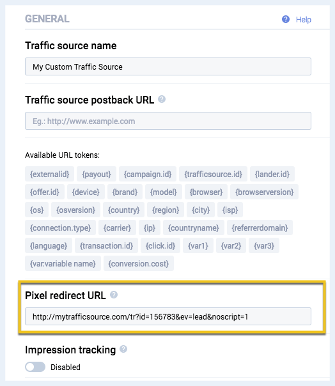
Task: Click the Impression tracking help icon
Action: pyautogui.click(x=123, y=349)
